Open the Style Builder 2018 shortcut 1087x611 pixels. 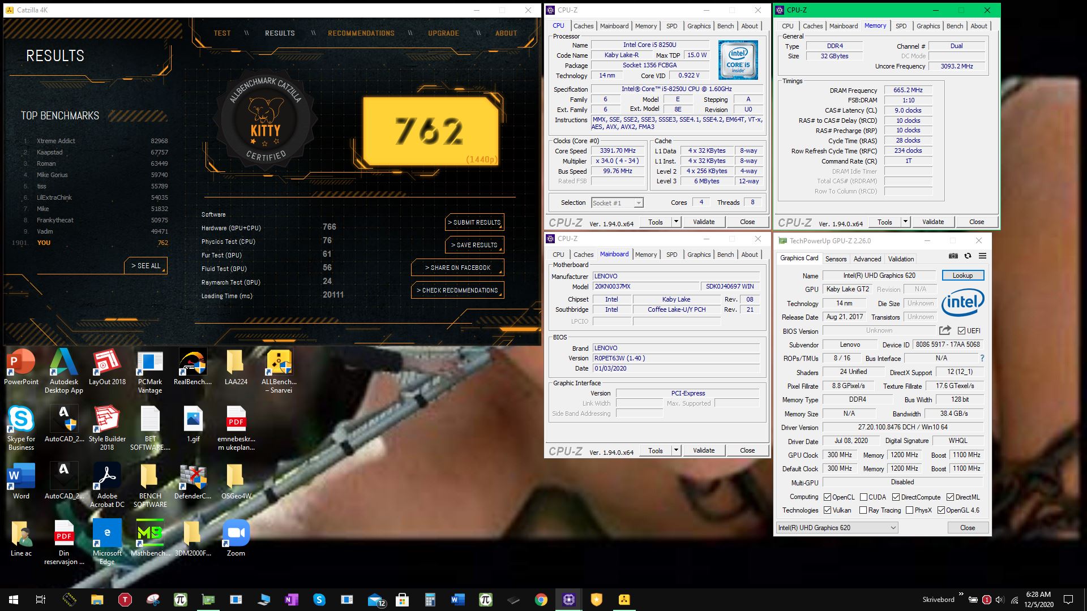click(107, 428)
